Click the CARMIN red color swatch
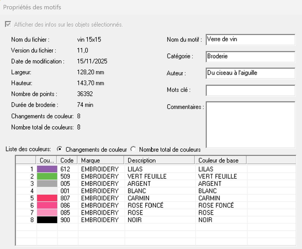 click(x=47, y=198)
